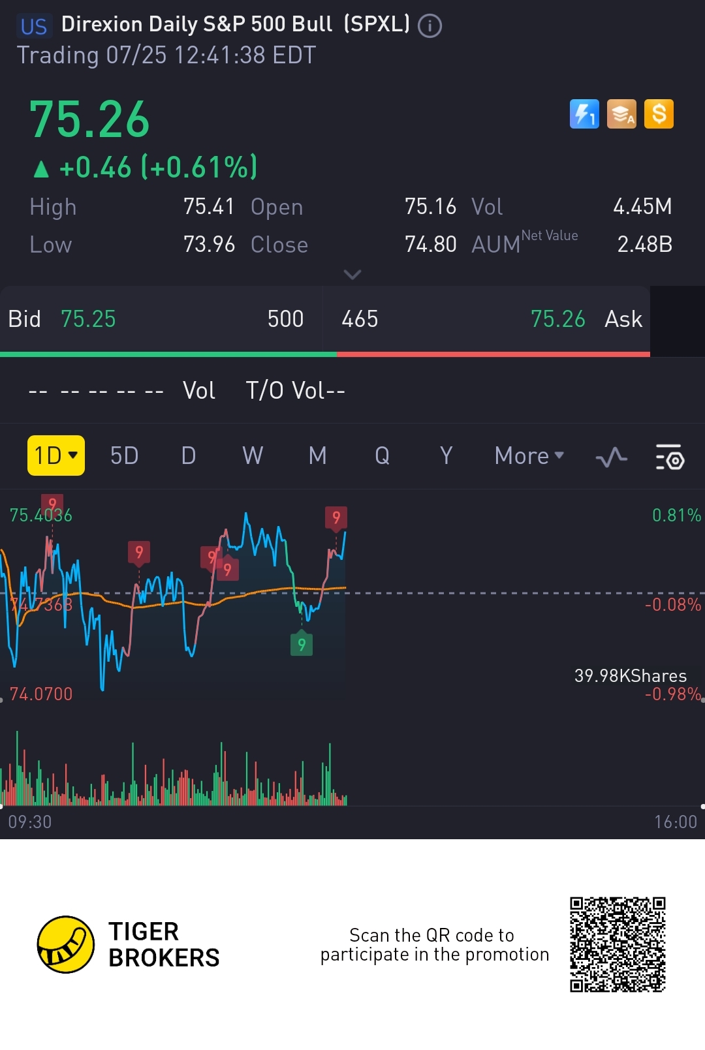705x1050 pixels.
Task: Tap the blue lightning bolt icon
Action: click(x=584, y=114)
